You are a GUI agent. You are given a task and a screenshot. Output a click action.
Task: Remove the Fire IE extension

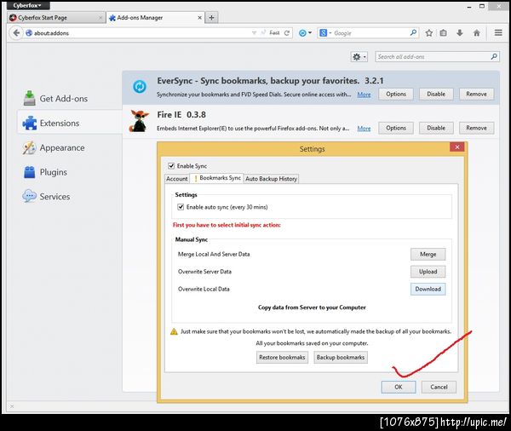click(x=476, y=128)
